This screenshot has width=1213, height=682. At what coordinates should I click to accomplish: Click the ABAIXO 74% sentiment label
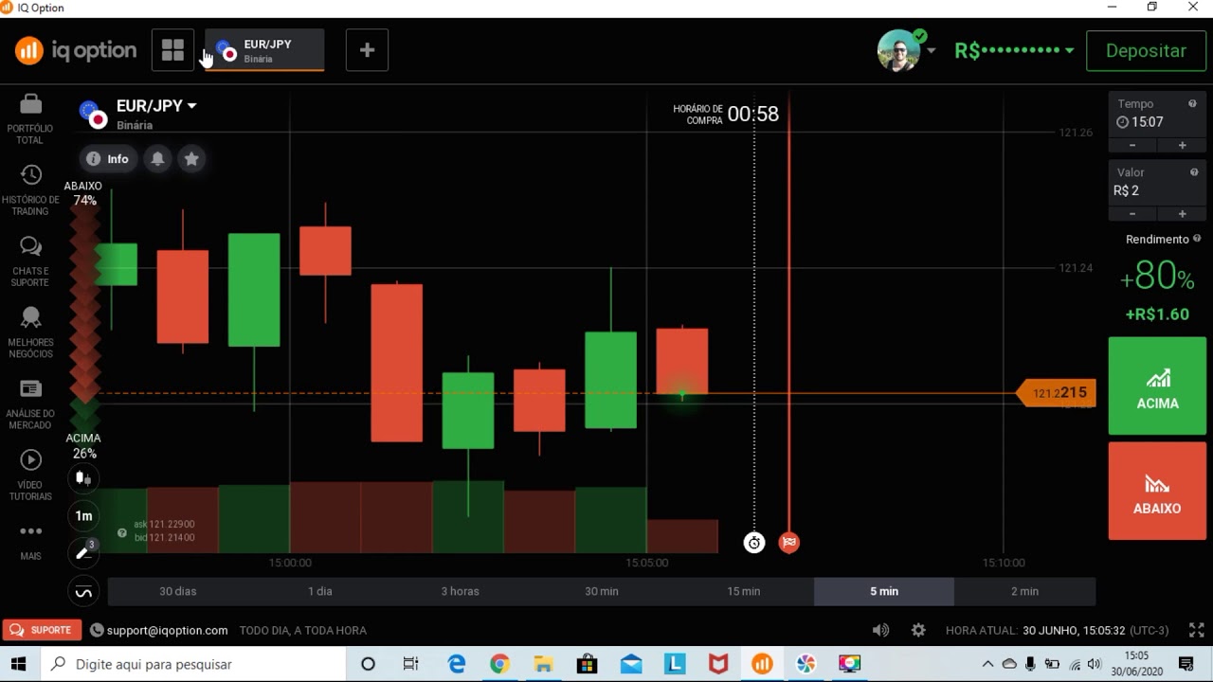[x=83, y=193]
